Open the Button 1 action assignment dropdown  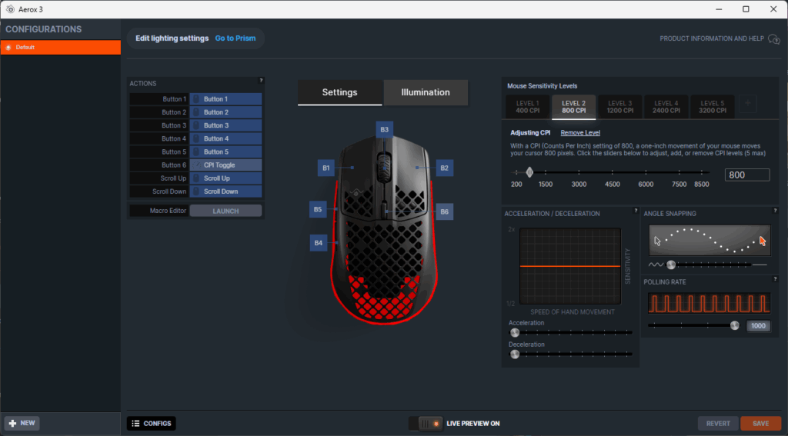point(225,99)
